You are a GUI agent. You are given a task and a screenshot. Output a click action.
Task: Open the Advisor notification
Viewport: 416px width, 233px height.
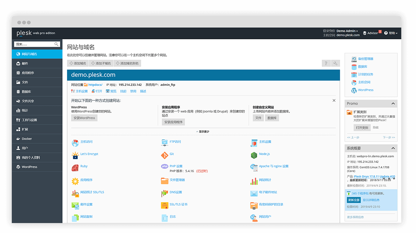372,33
